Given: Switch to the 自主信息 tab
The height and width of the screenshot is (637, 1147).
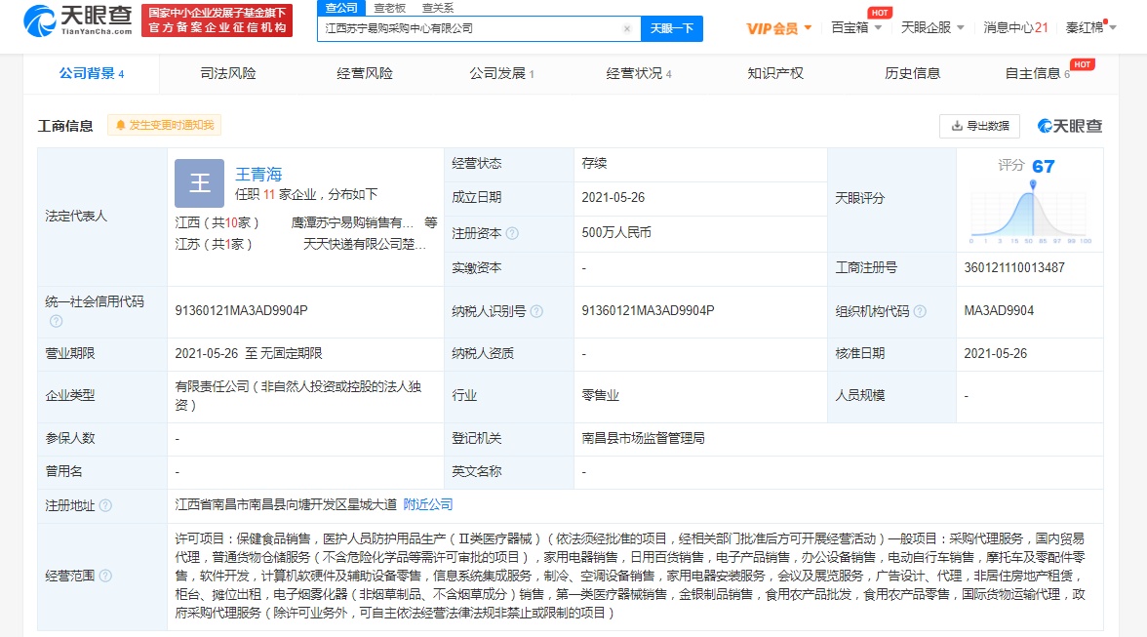Looking at the screenshot, I should tap(1038, 74).
